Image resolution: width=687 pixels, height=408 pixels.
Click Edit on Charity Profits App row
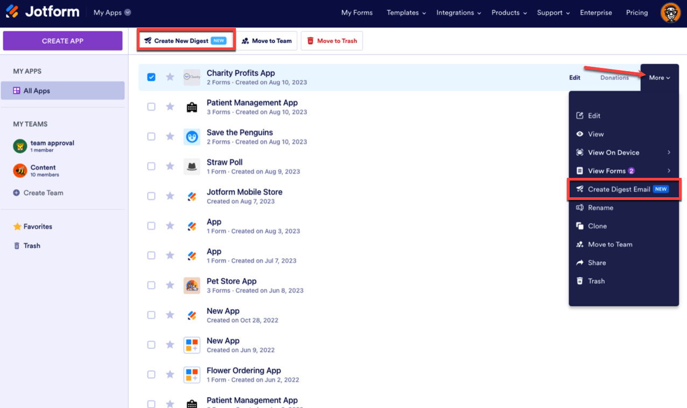pyautogui.click(x=575, y=78)
